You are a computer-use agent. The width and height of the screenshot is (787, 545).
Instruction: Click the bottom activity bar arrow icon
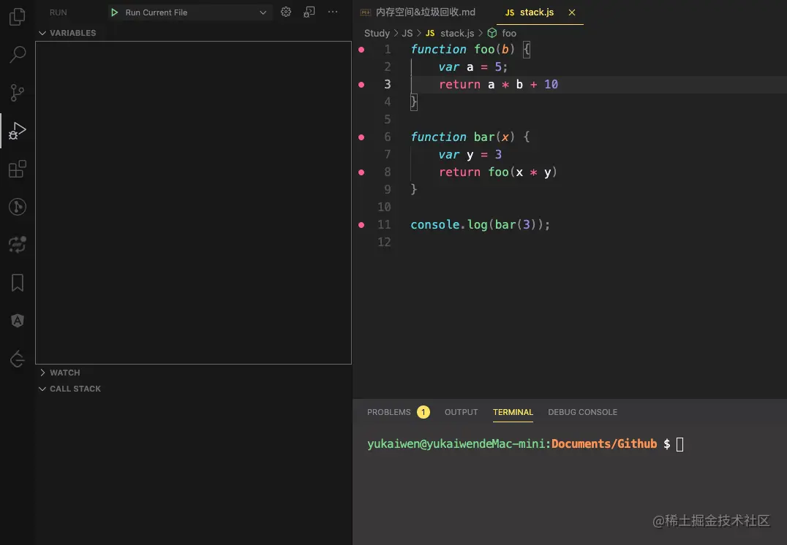(17, 359)
